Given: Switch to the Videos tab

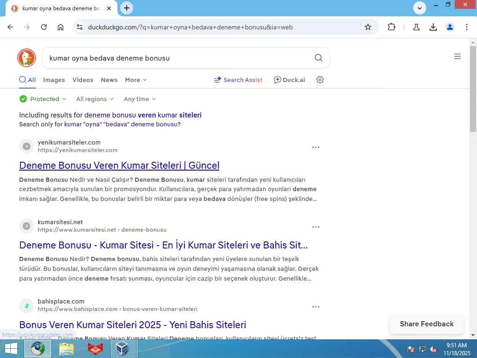Looking at the screenshot, I should pos(83,80).
